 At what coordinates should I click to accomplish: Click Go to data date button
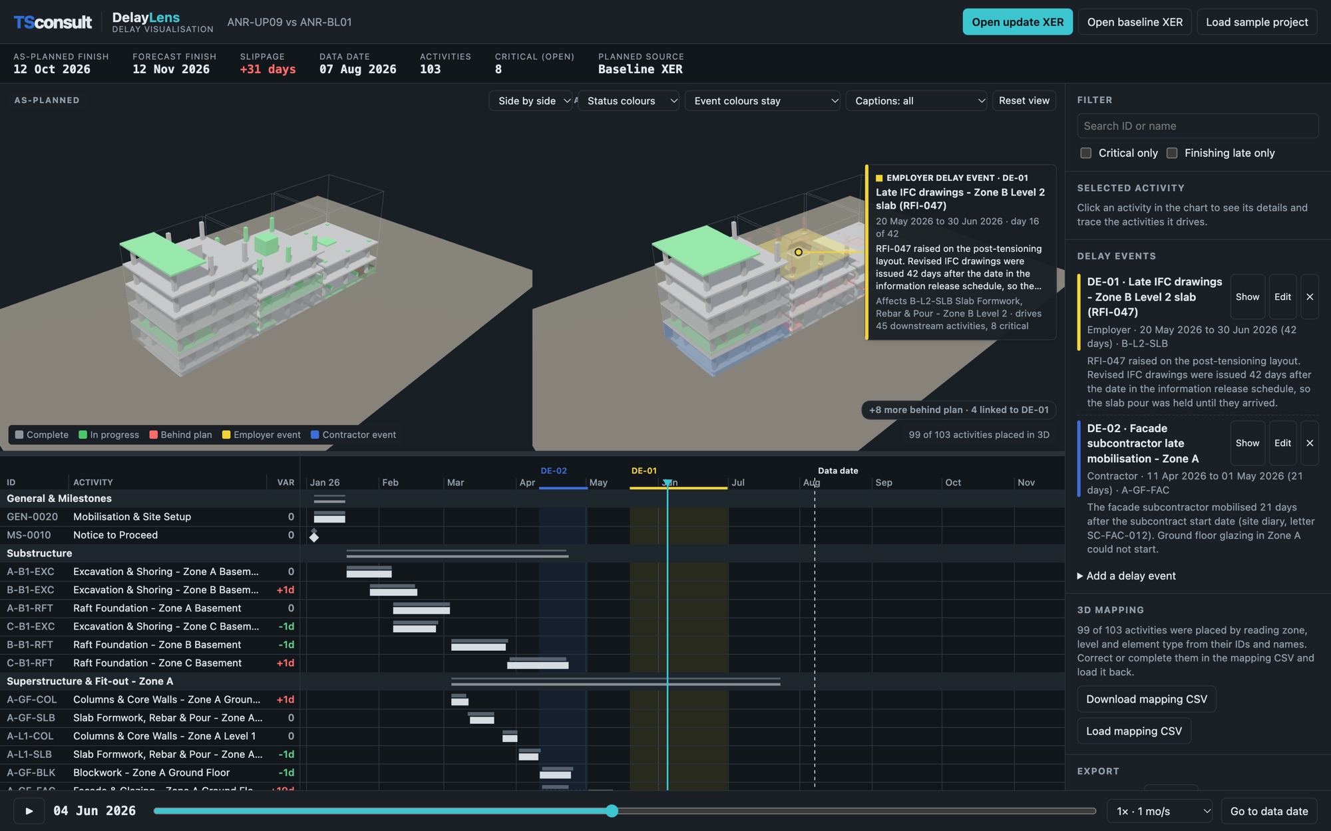point(1269,811)
